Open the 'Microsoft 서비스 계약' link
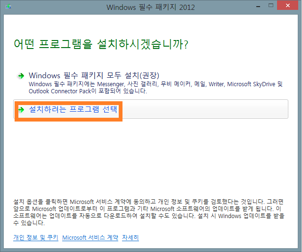The width and height of the screenshot is (302, 252). [90, 237]
